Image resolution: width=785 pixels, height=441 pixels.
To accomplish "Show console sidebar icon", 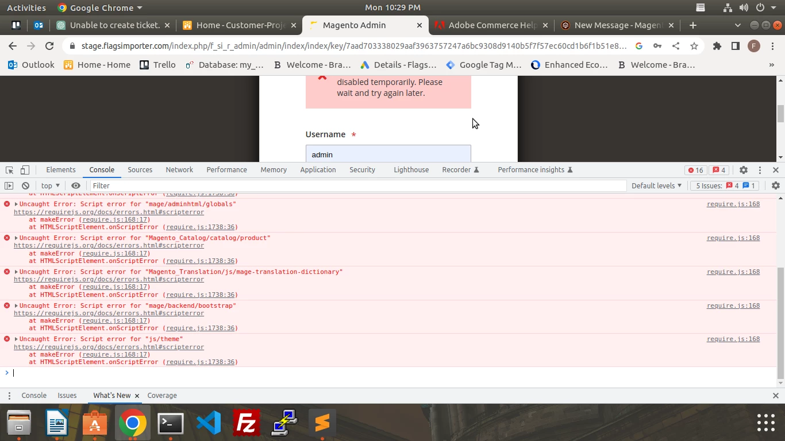I will click(9, 185).
